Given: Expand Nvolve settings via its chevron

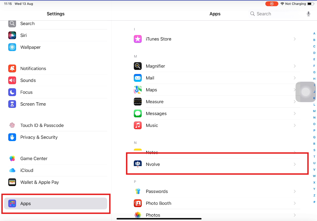Looking at the screenshot, I should click(x=294, y=164).
